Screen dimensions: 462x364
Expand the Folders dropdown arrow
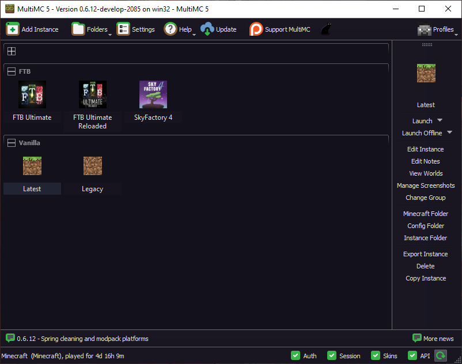tap(110, 35)
